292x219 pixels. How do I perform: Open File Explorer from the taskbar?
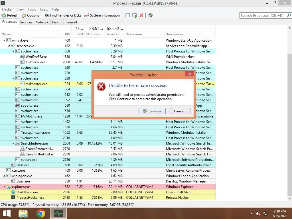(23, 213)
